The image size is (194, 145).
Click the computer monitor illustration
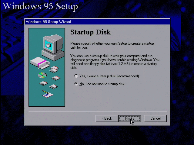53,43
